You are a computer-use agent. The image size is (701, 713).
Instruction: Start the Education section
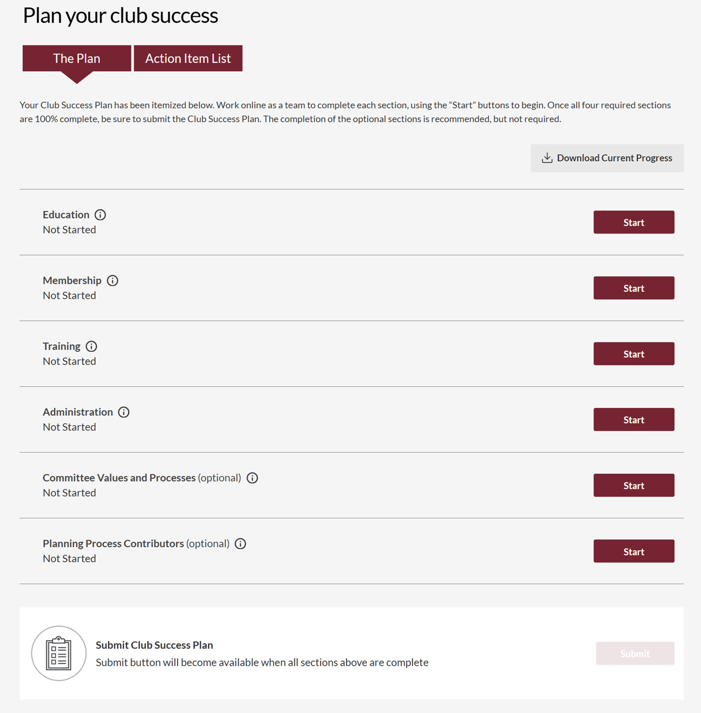pos(634,222)
